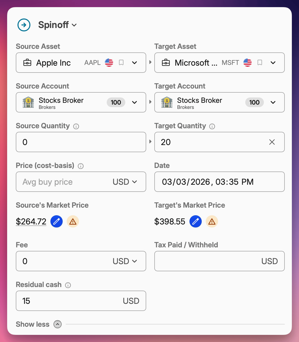Edit Source's Market Price with the pencil icon

57,221
